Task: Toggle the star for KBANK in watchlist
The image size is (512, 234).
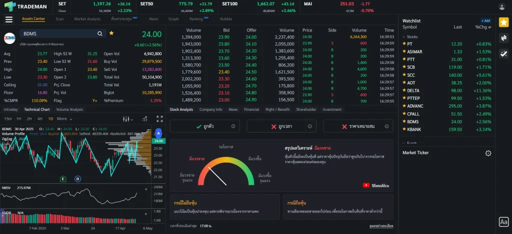Action: coord(404,129)
